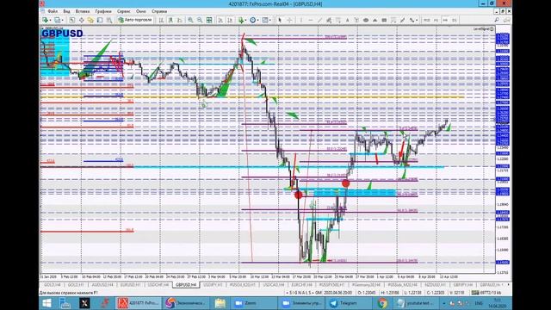Open the chat balloon icon beside search
Image resolution: width=551 pixels, height=310 pixels.
506,20
